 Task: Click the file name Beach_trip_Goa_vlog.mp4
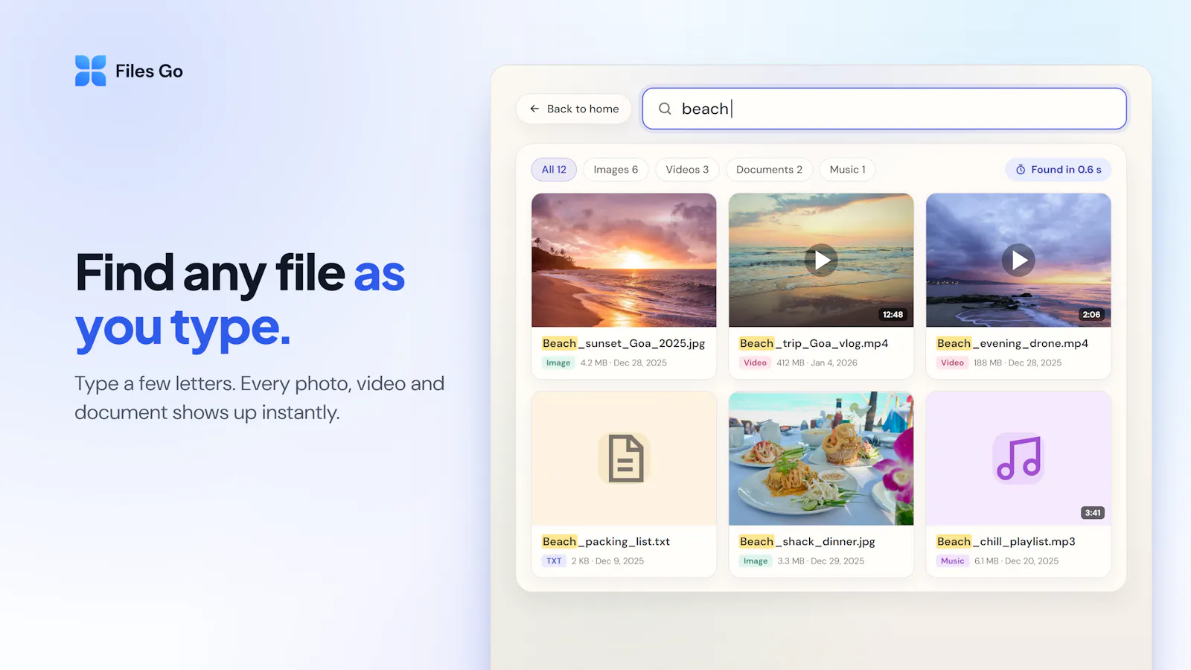[814, 343]
